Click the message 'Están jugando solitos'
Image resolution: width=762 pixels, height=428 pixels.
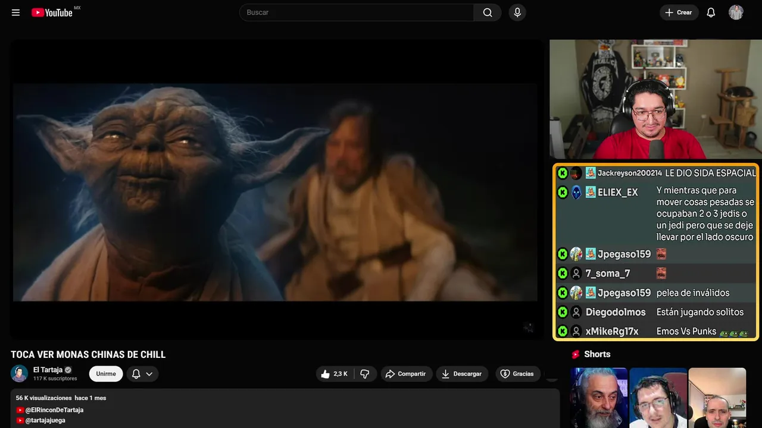click(700, 312)
